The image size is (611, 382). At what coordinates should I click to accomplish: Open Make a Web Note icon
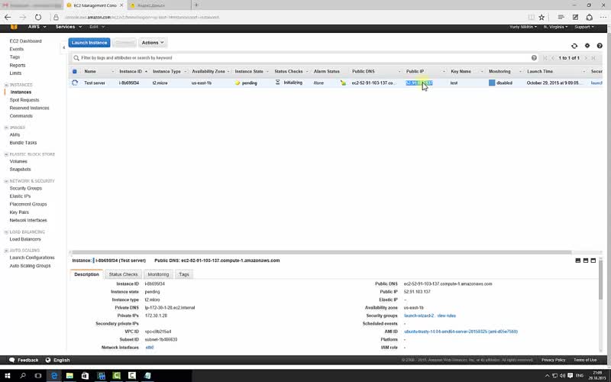coord(575,17)
